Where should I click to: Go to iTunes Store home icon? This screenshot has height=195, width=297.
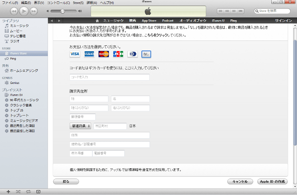[97, 21]
